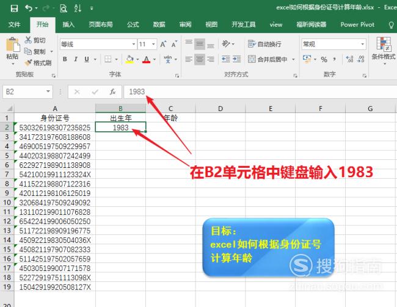This screenshot has height=307, width=397.
Task: Click the Save icon in quick access toolbar
Action: 14,9
